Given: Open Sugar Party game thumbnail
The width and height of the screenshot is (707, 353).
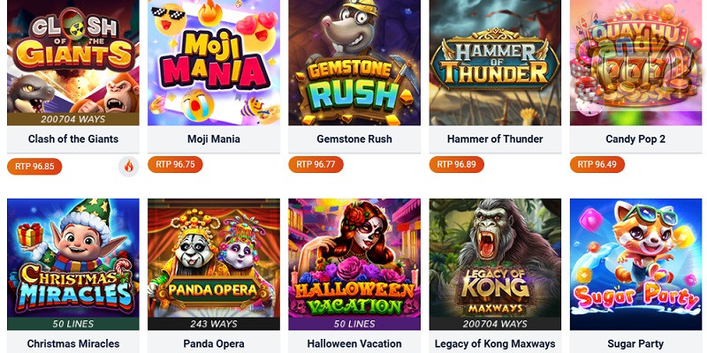Looking at the screenshot, I should pos(635,264).
